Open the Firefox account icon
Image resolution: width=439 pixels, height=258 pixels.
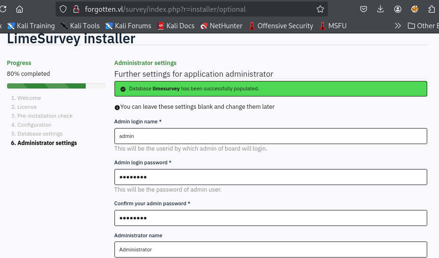tap(398, 9)
